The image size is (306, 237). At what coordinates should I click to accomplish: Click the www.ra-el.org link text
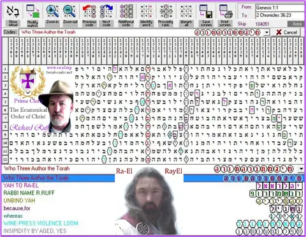coord(59,68)
